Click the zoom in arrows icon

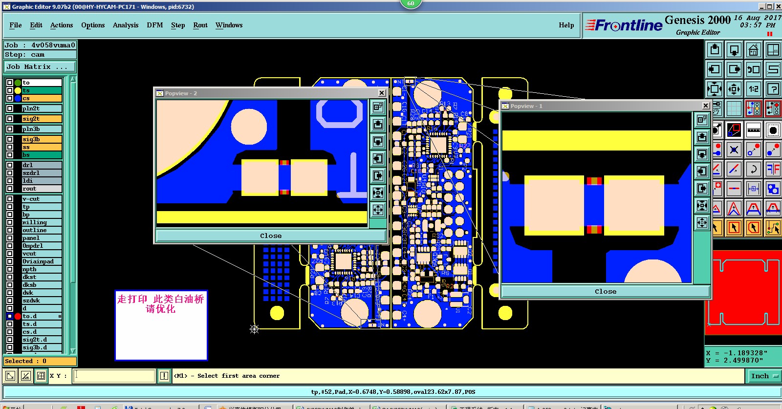pyautogui.click(x=715, y=89)
